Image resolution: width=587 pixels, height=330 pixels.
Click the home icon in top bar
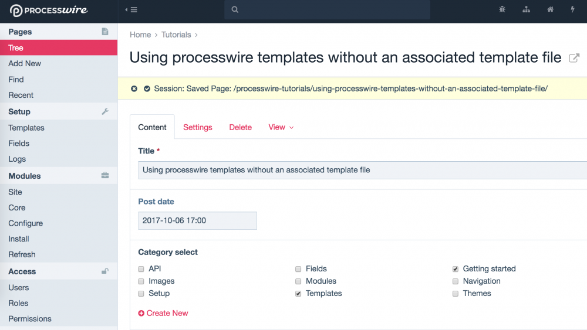pos(550,10)
